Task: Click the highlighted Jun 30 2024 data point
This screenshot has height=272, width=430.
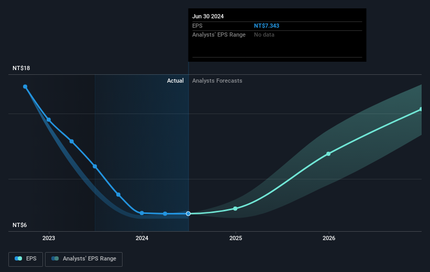Action: (x=188, y=213)
